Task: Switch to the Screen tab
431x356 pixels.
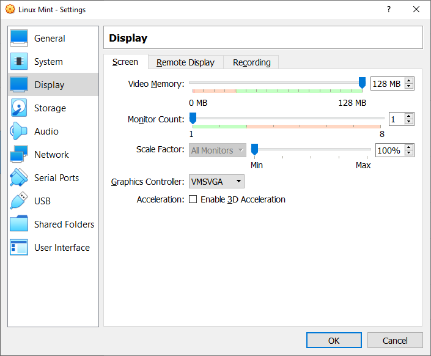Action: (125, 62)
